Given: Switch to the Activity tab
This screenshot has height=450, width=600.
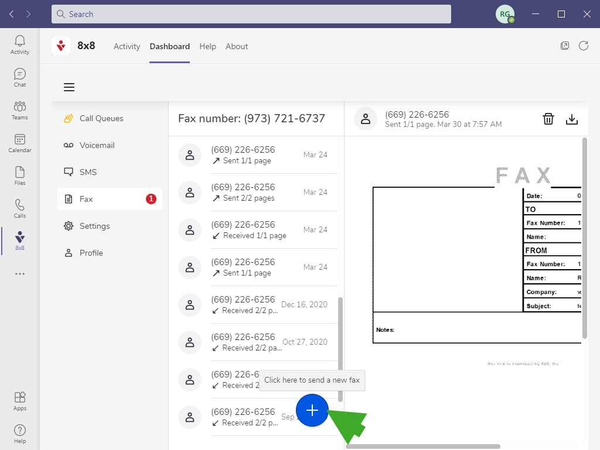Looking at the screenshot, I should tap(127, 46).
